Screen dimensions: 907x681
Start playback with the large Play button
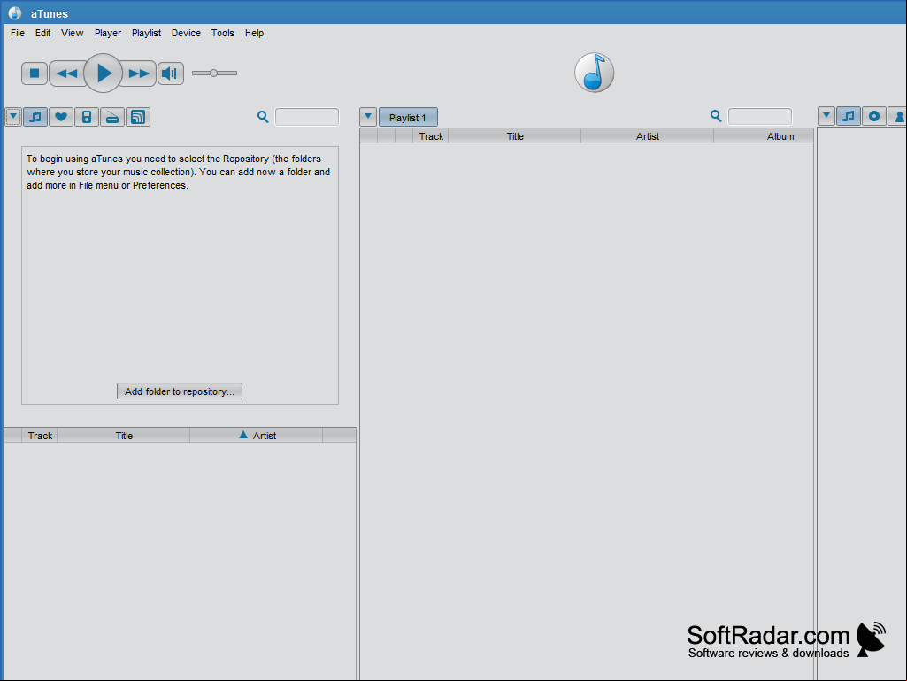coord(103,73)
